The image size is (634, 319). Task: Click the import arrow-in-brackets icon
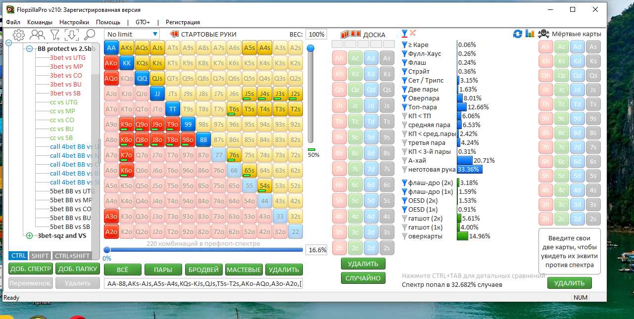72,35
